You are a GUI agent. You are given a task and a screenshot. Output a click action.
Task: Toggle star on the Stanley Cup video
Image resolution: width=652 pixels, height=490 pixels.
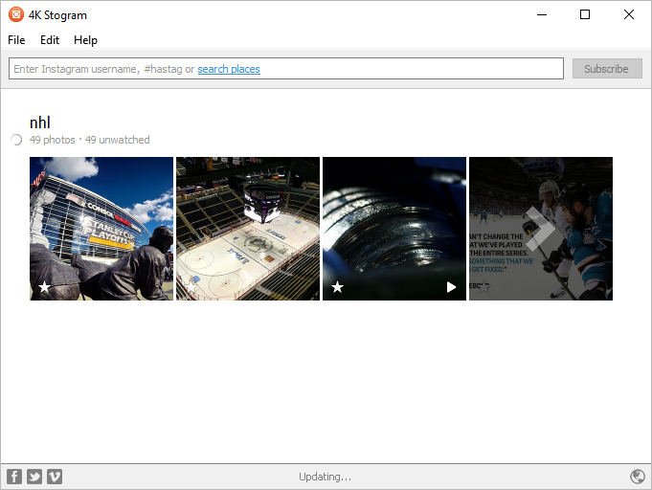point(337,287)
